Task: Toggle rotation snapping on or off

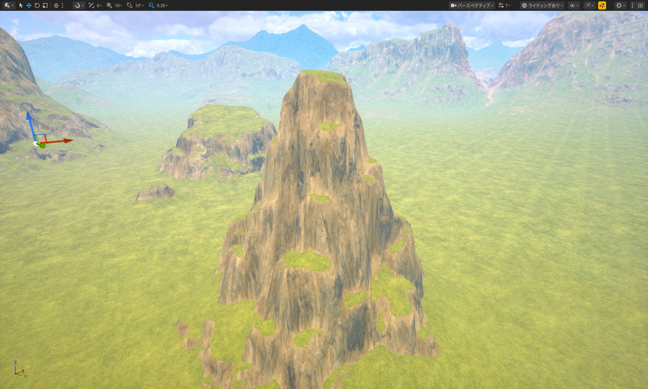Action: pyautogui.click(x=130, y=5)
